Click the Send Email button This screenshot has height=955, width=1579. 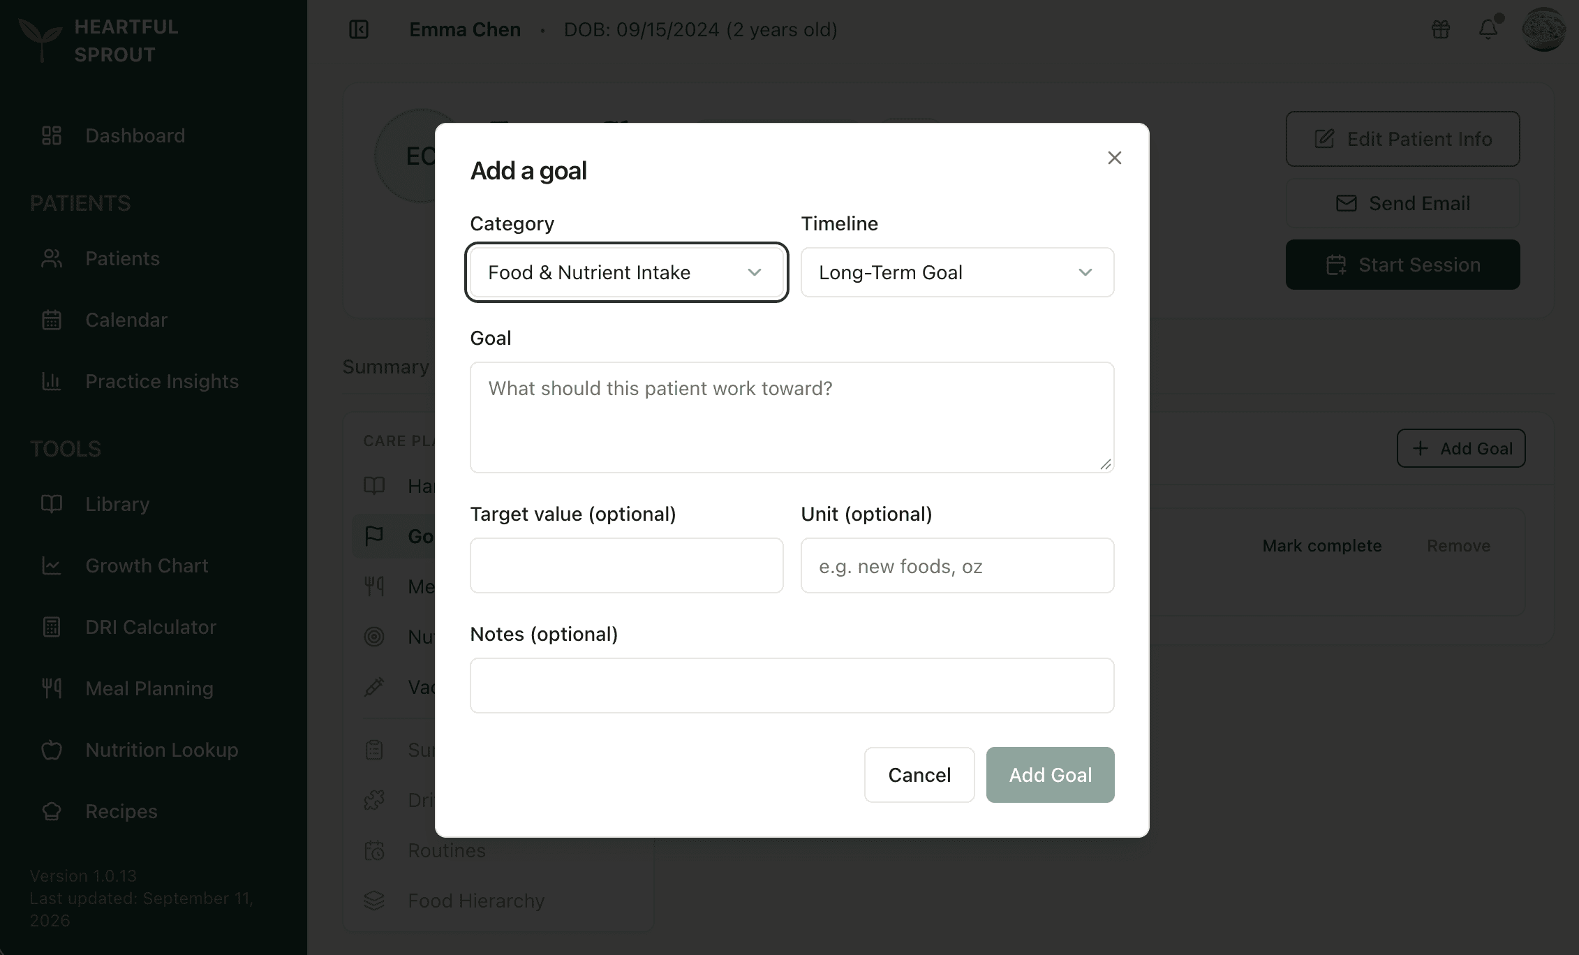pyautogui.click(x=1402, y=203)
